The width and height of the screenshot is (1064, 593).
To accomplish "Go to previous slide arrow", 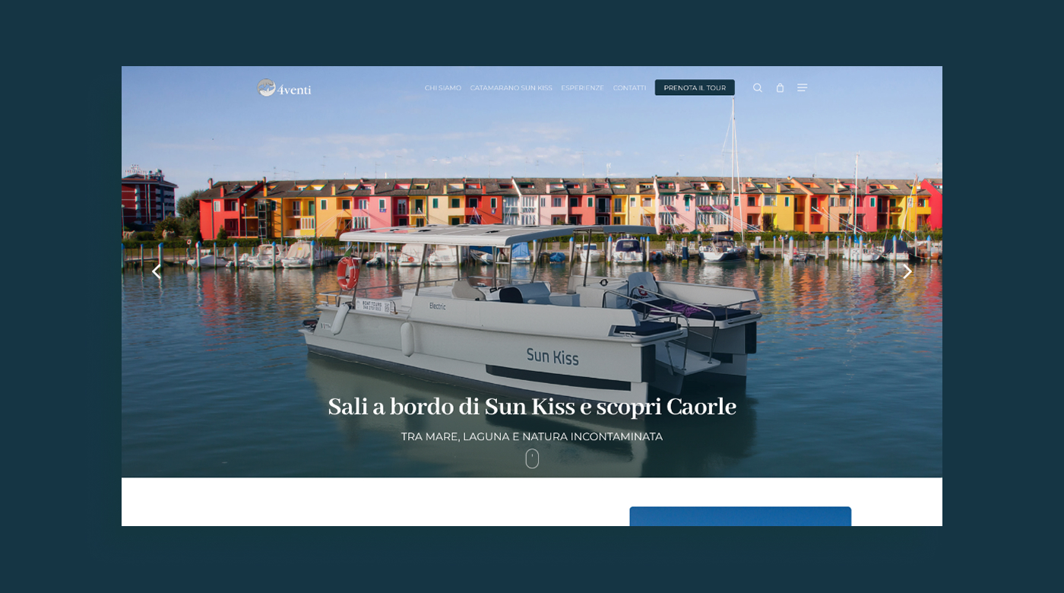I will (157, 271).
